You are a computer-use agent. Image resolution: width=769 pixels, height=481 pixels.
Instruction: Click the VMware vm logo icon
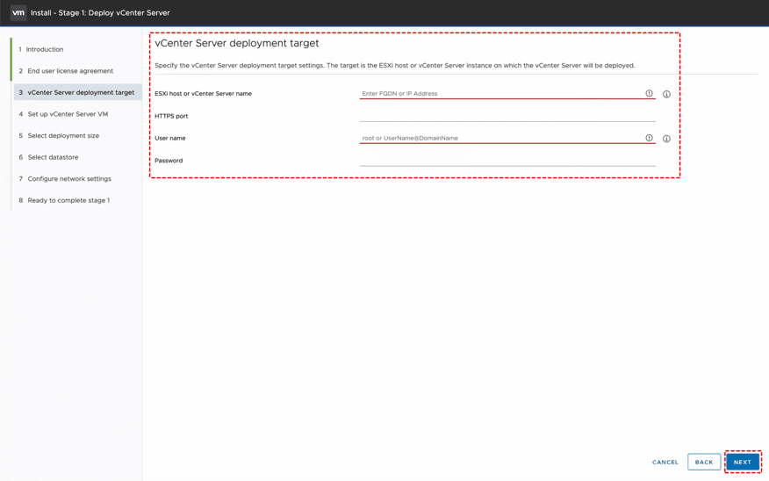[18, 13]
